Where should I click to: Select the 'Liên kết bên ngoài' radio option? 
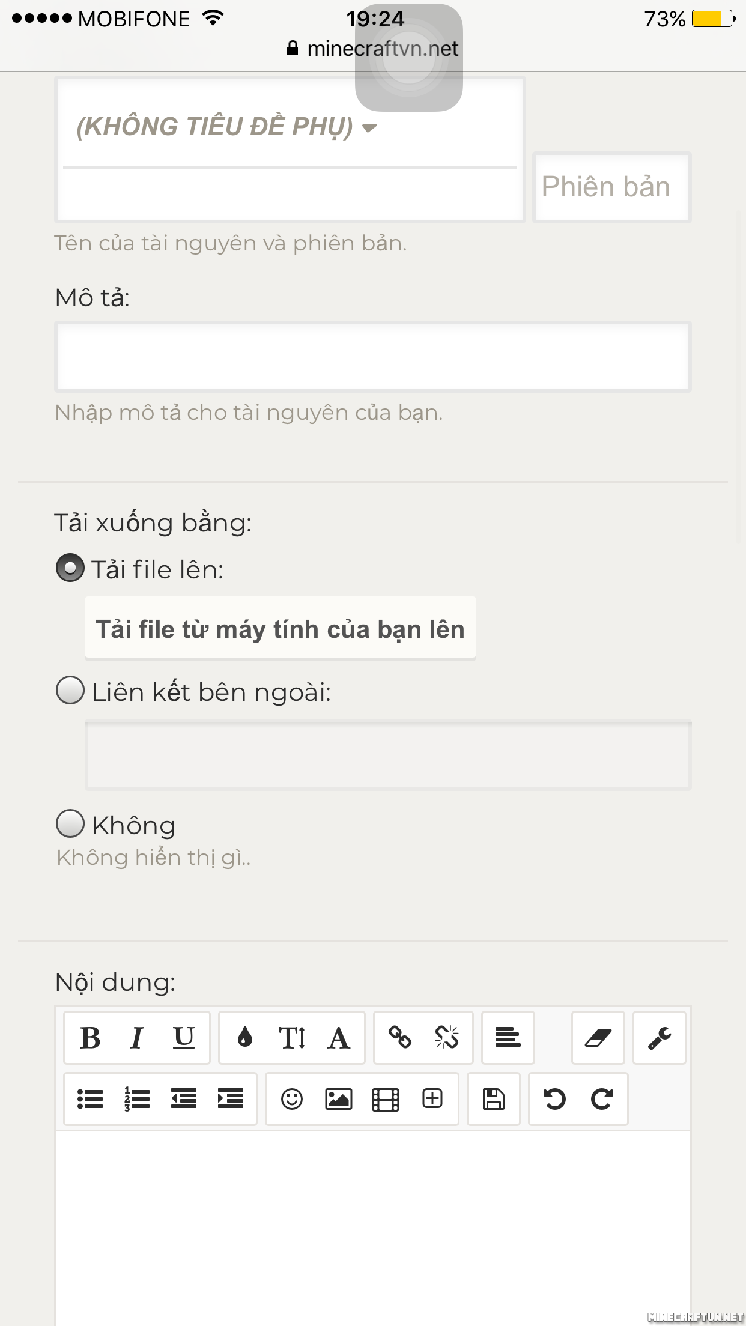(70, 691)
